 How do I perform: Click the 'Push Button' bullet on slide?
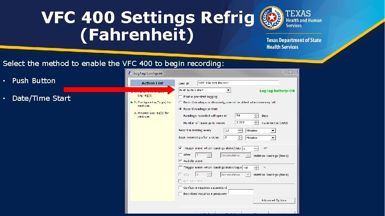click(x=34, y=80)
